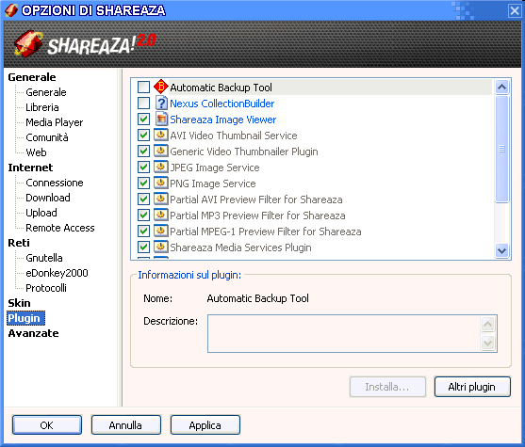Open the Web settings page
This screenshot has height=447, width=525.
point(36,152)
